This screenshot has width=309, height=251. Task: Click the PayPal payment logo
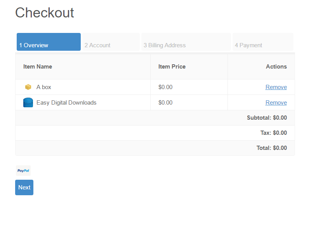click(x=23, y=170)
